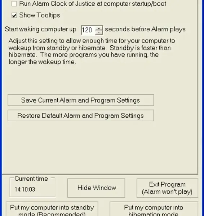
Task: Select the "Start waking computer up" label
Action: tap(41, 29)
